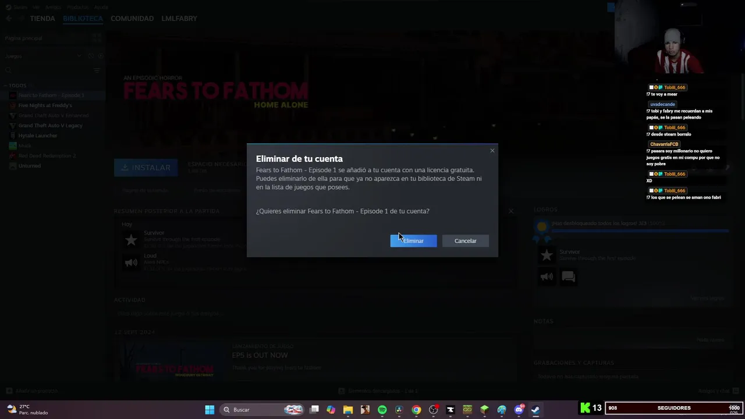Viewport: 745px width, 419px height.
Task: Switch to the BIBLIOTECA tab
Action: 83,19
